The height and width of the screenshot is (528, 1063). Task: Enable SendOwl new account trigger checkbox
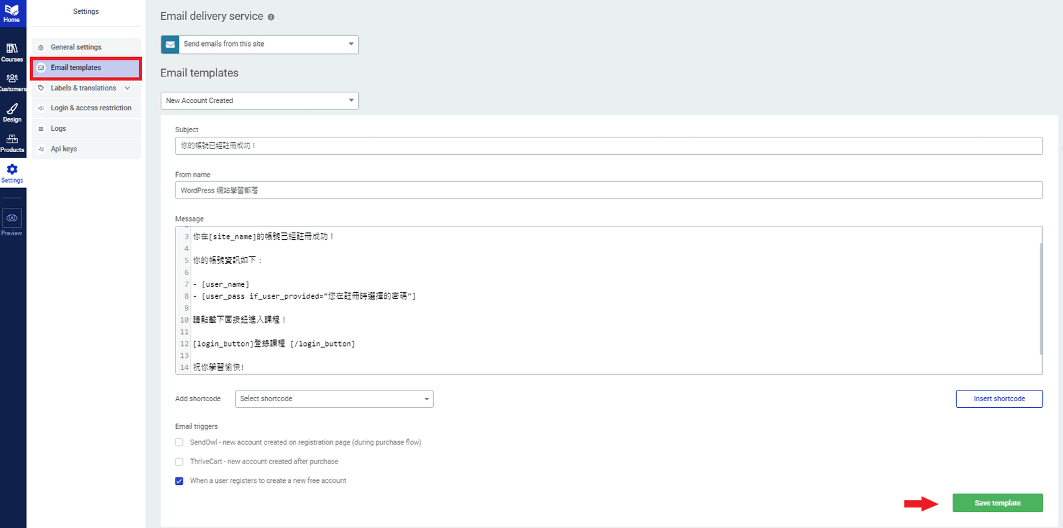pos(179,442)
